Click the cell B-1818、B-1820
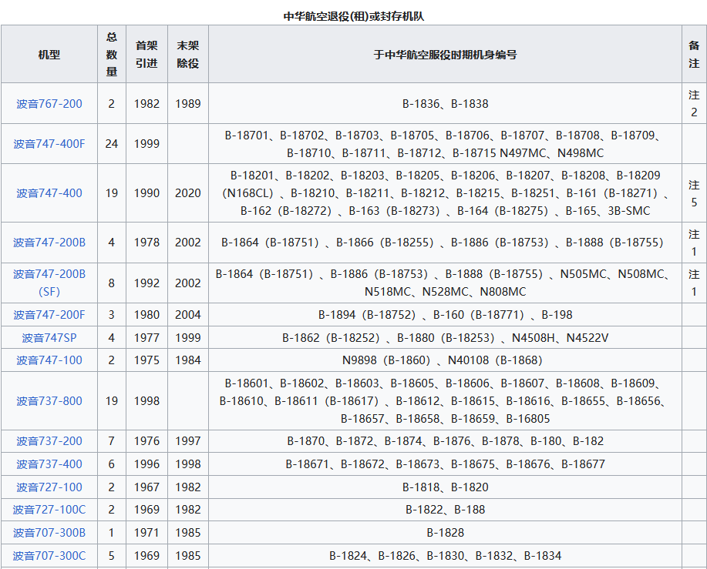This screenshot has height=569, width=707. click(x=445, y=487)
